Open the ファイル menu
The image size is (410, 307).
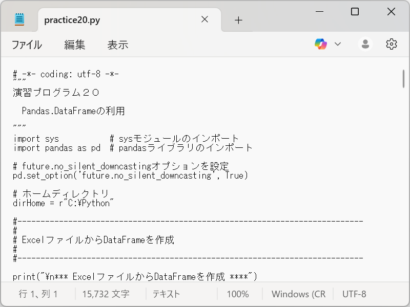pyautogui.click(x=26, y=45)
